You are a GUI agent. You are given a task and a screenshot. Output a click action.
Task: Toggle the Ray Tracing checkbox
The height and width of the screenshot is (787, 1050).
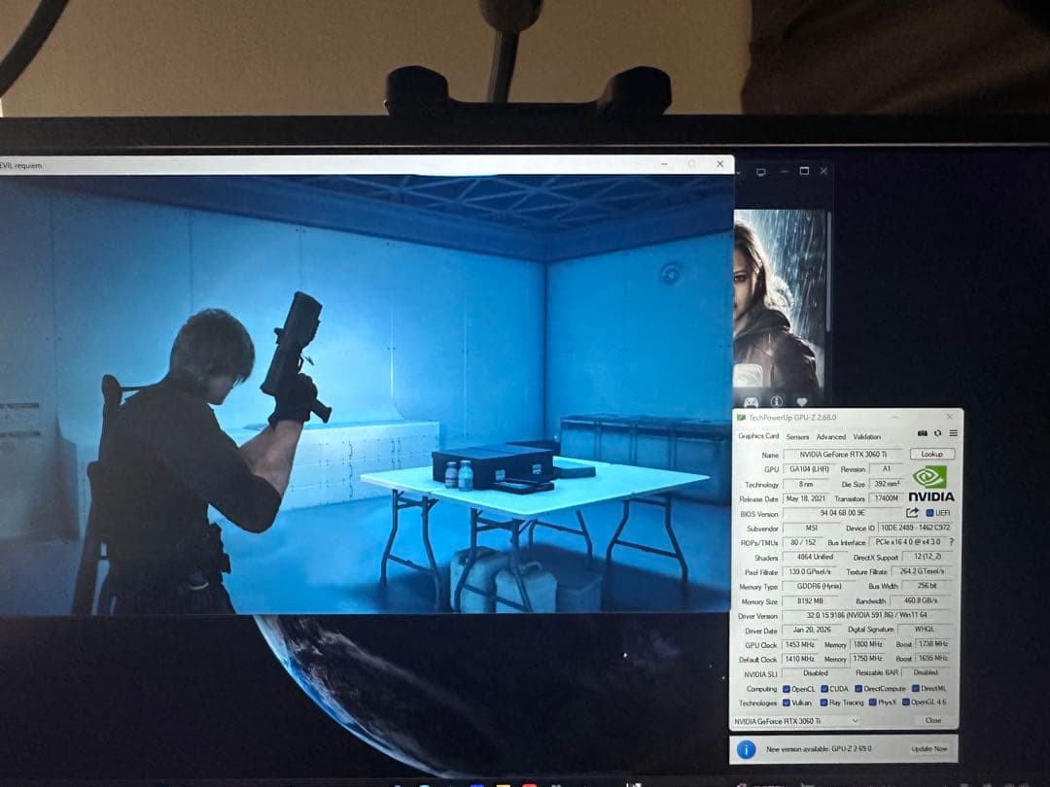[x=823, y=702]
